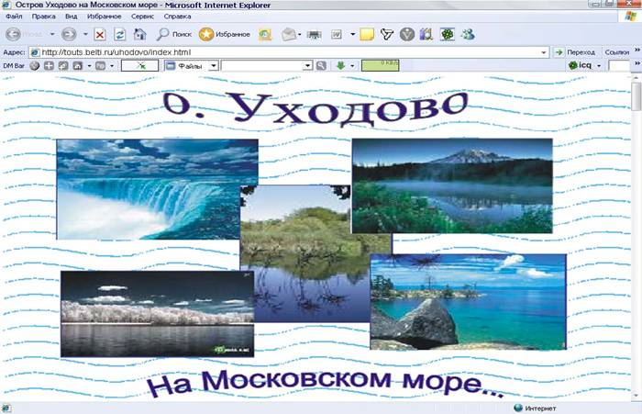Click the Windows flag logo
This screenshot has width=642, height=414.
pyautogui.click(x=631, y=17)
